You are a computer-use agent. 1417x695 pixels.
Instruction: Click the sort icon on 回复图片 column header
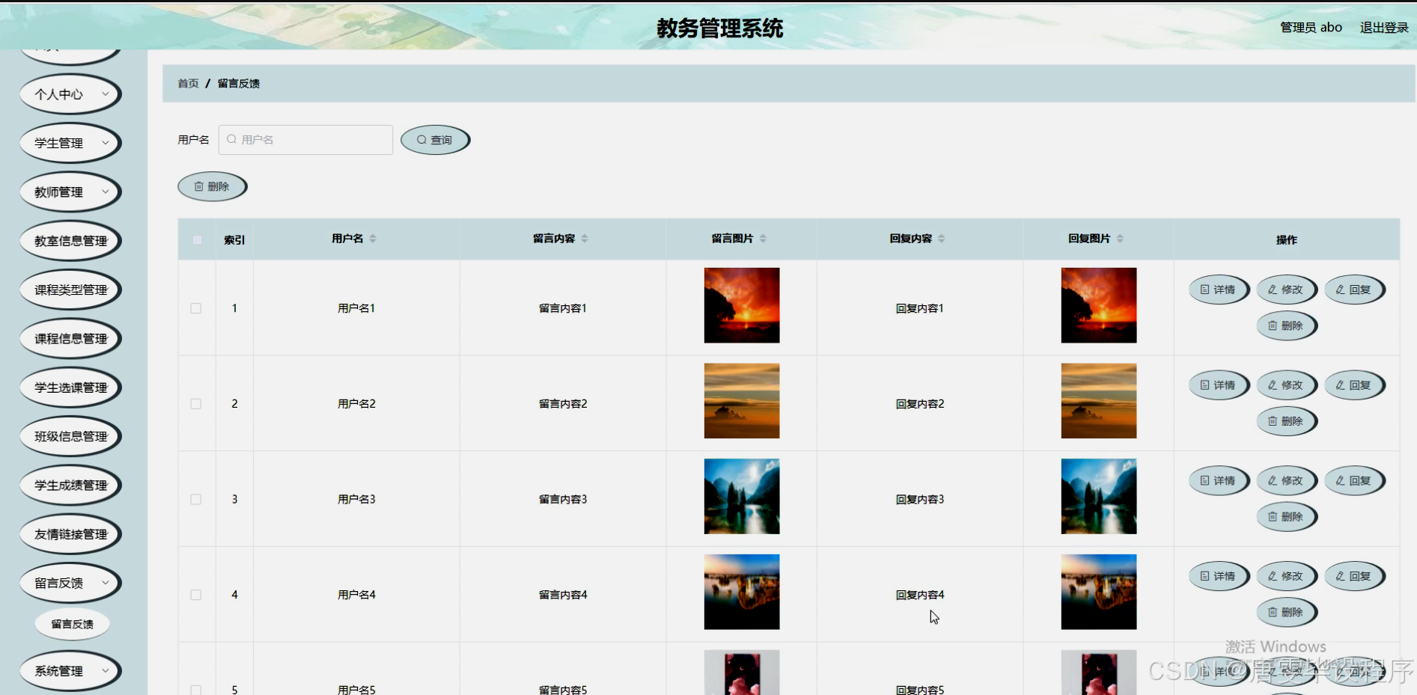pos(1120,239)
